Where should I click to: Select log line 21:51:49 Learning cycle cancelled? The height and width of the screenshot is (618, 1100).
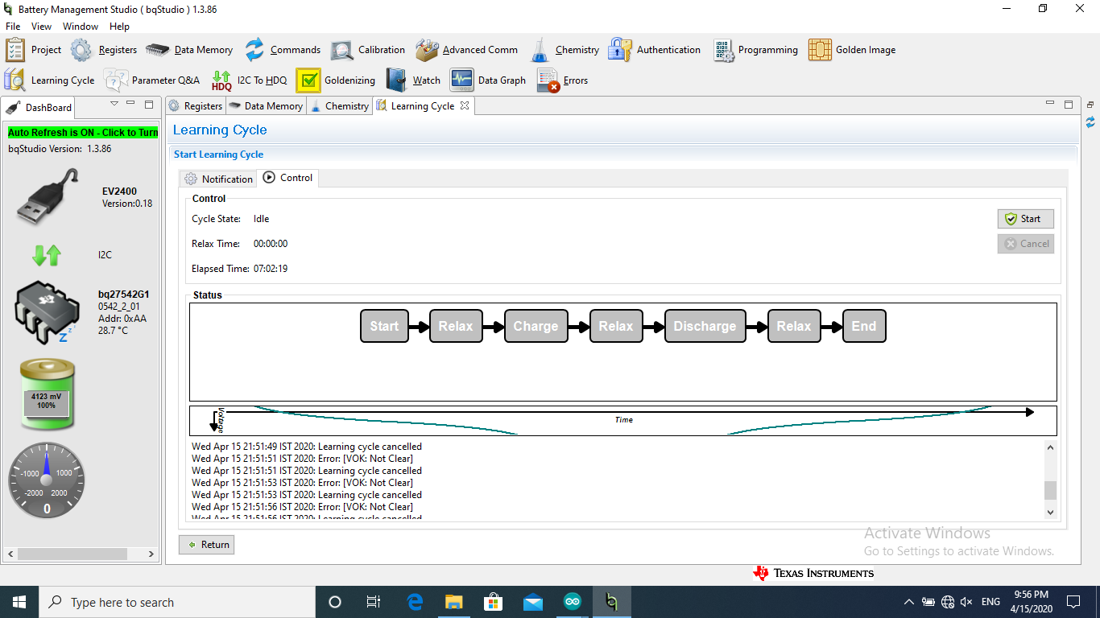click(307, 447)
